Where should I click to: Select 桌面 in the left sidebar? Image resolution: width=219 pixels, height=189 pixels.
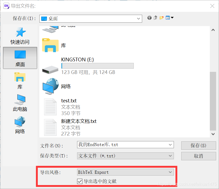(x=20, y=58)
